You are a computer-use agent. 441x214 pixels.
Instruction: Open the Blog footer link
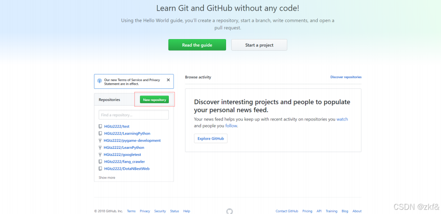(x=345, y=211)
